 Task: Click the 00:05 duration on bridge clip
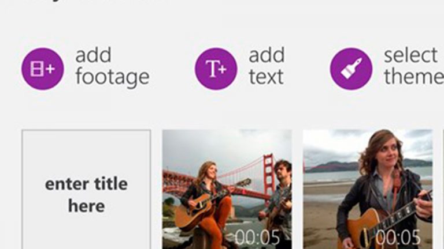coord(257,237)
